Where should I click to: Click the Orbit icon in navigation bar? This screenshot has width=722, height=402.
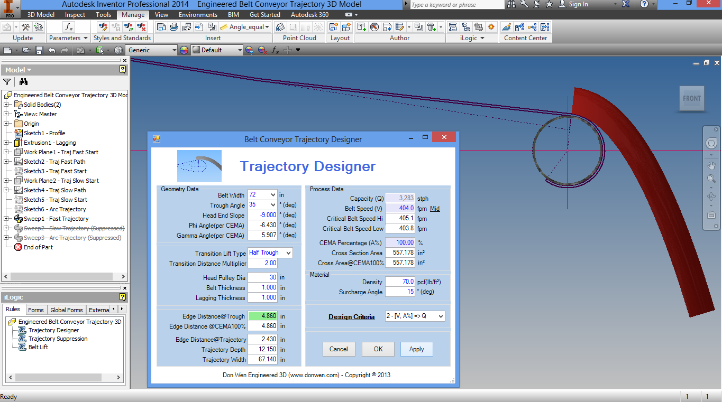712,197
